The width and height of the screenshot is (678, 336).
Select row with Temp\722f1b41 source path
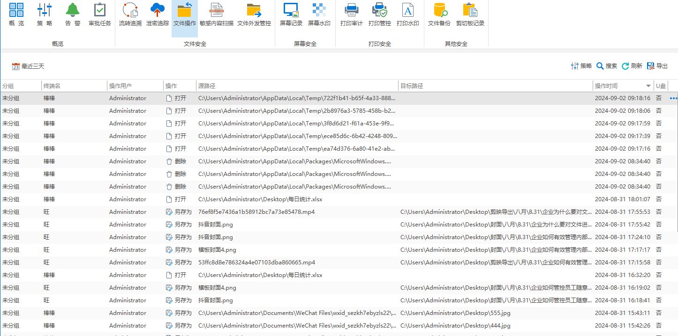point(339,98)
